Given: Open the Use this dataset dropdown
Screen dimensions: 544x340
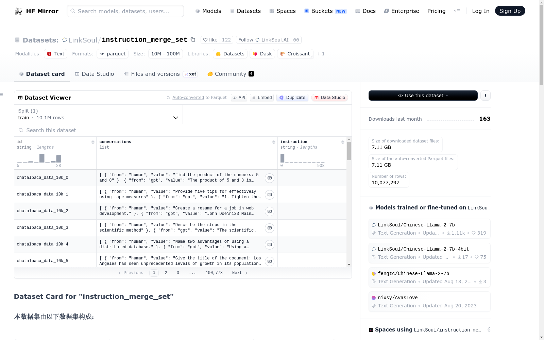Looking at the screenshot, I should tap(423, 96).
